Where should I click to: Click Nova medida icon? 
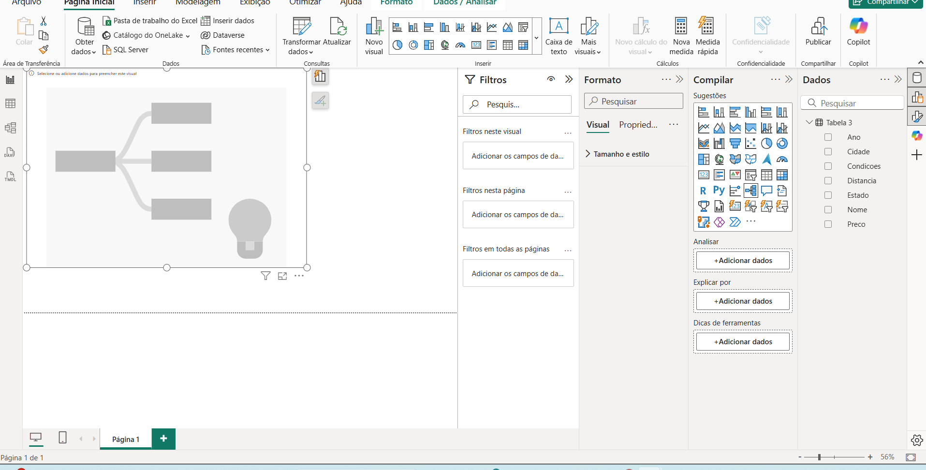pyautogui.click(x=681, y=26)
